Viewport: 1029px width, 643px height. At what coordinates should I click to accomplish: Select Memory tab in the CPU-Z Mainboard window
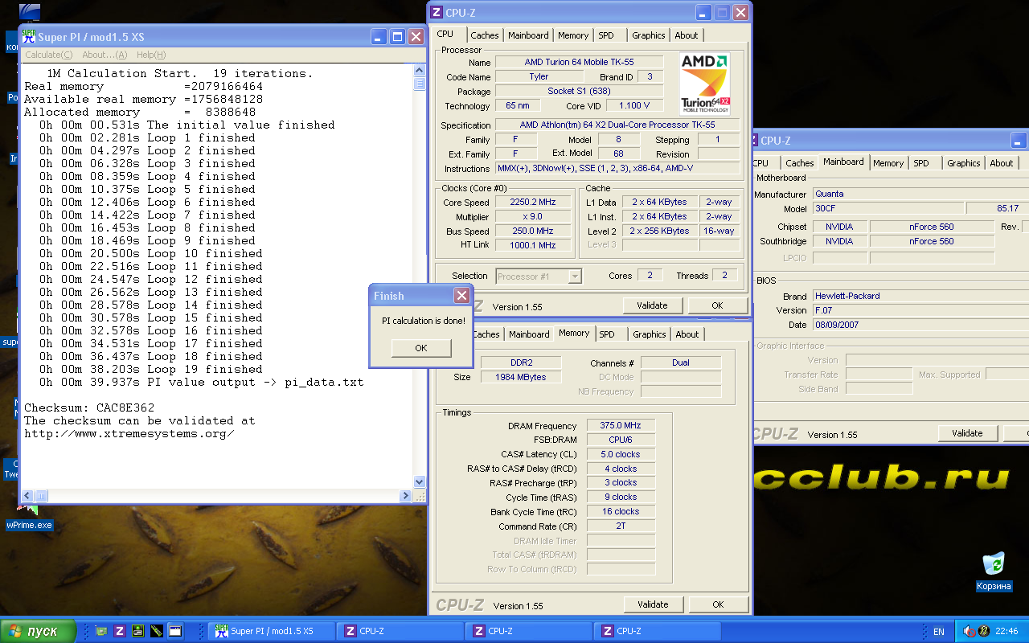pyautogui.click(x=888, y=163)
